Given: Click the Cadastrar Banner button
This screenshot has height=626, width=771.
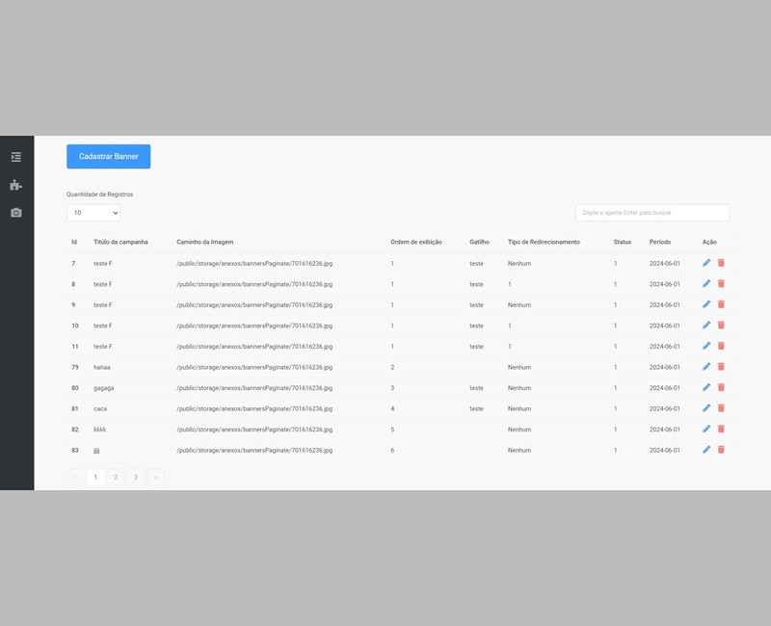Looking at the screenshot, I should point(108,156).
